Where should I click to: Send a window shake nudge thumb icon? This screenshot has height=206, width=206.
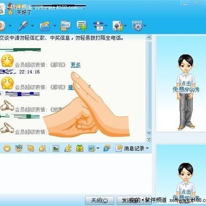[42, 148]
